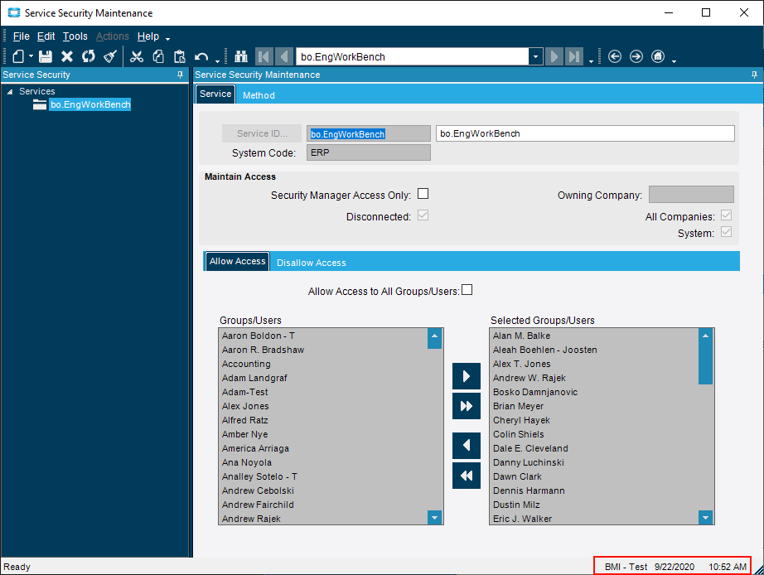Go to last record navigation icon

pos(574,56)
